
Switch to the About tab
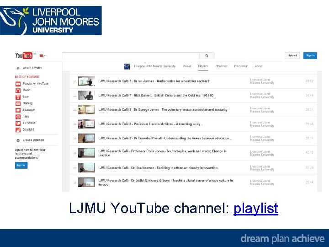259,66
